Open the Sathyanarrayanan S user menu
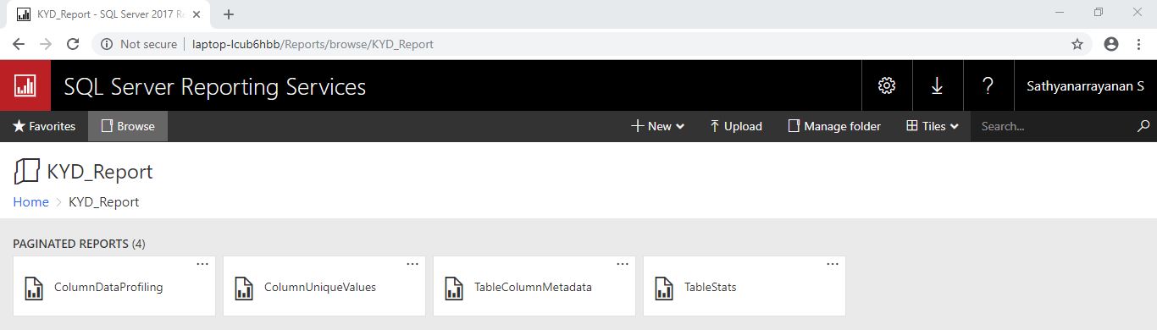 click(1085, 85)
